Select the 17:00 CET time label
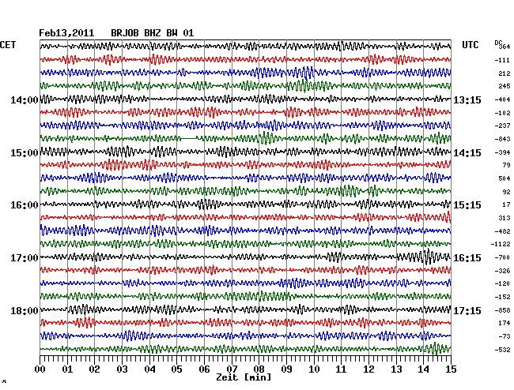This screenshot has height=390, width=514. (x=25, y=258)
